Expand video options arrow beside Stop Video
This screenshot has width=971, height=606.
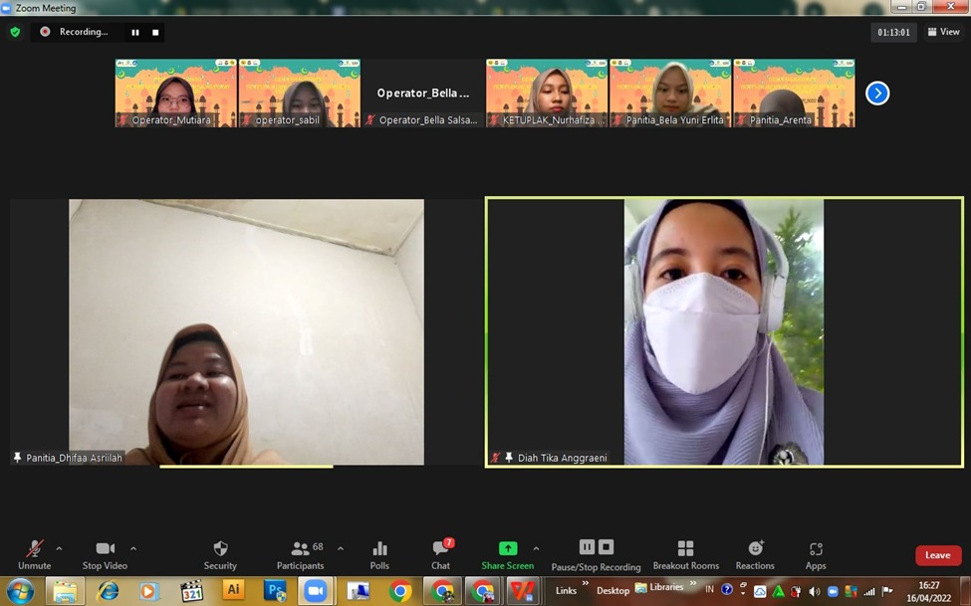pyautogui.click(x=133, y=548)
